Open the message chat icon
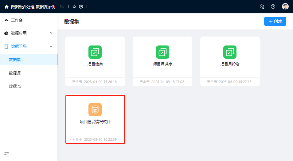Screen dimensions: 293x161 point(262,7)
